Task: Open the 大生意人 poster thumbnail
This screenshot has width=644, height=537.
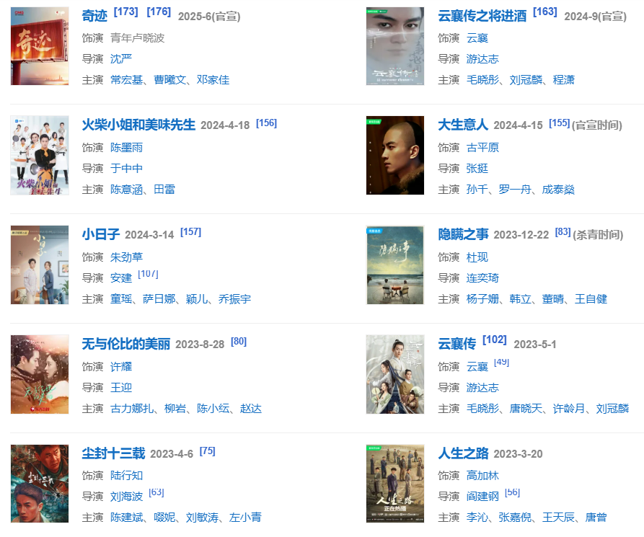Action: click(395, 155)
